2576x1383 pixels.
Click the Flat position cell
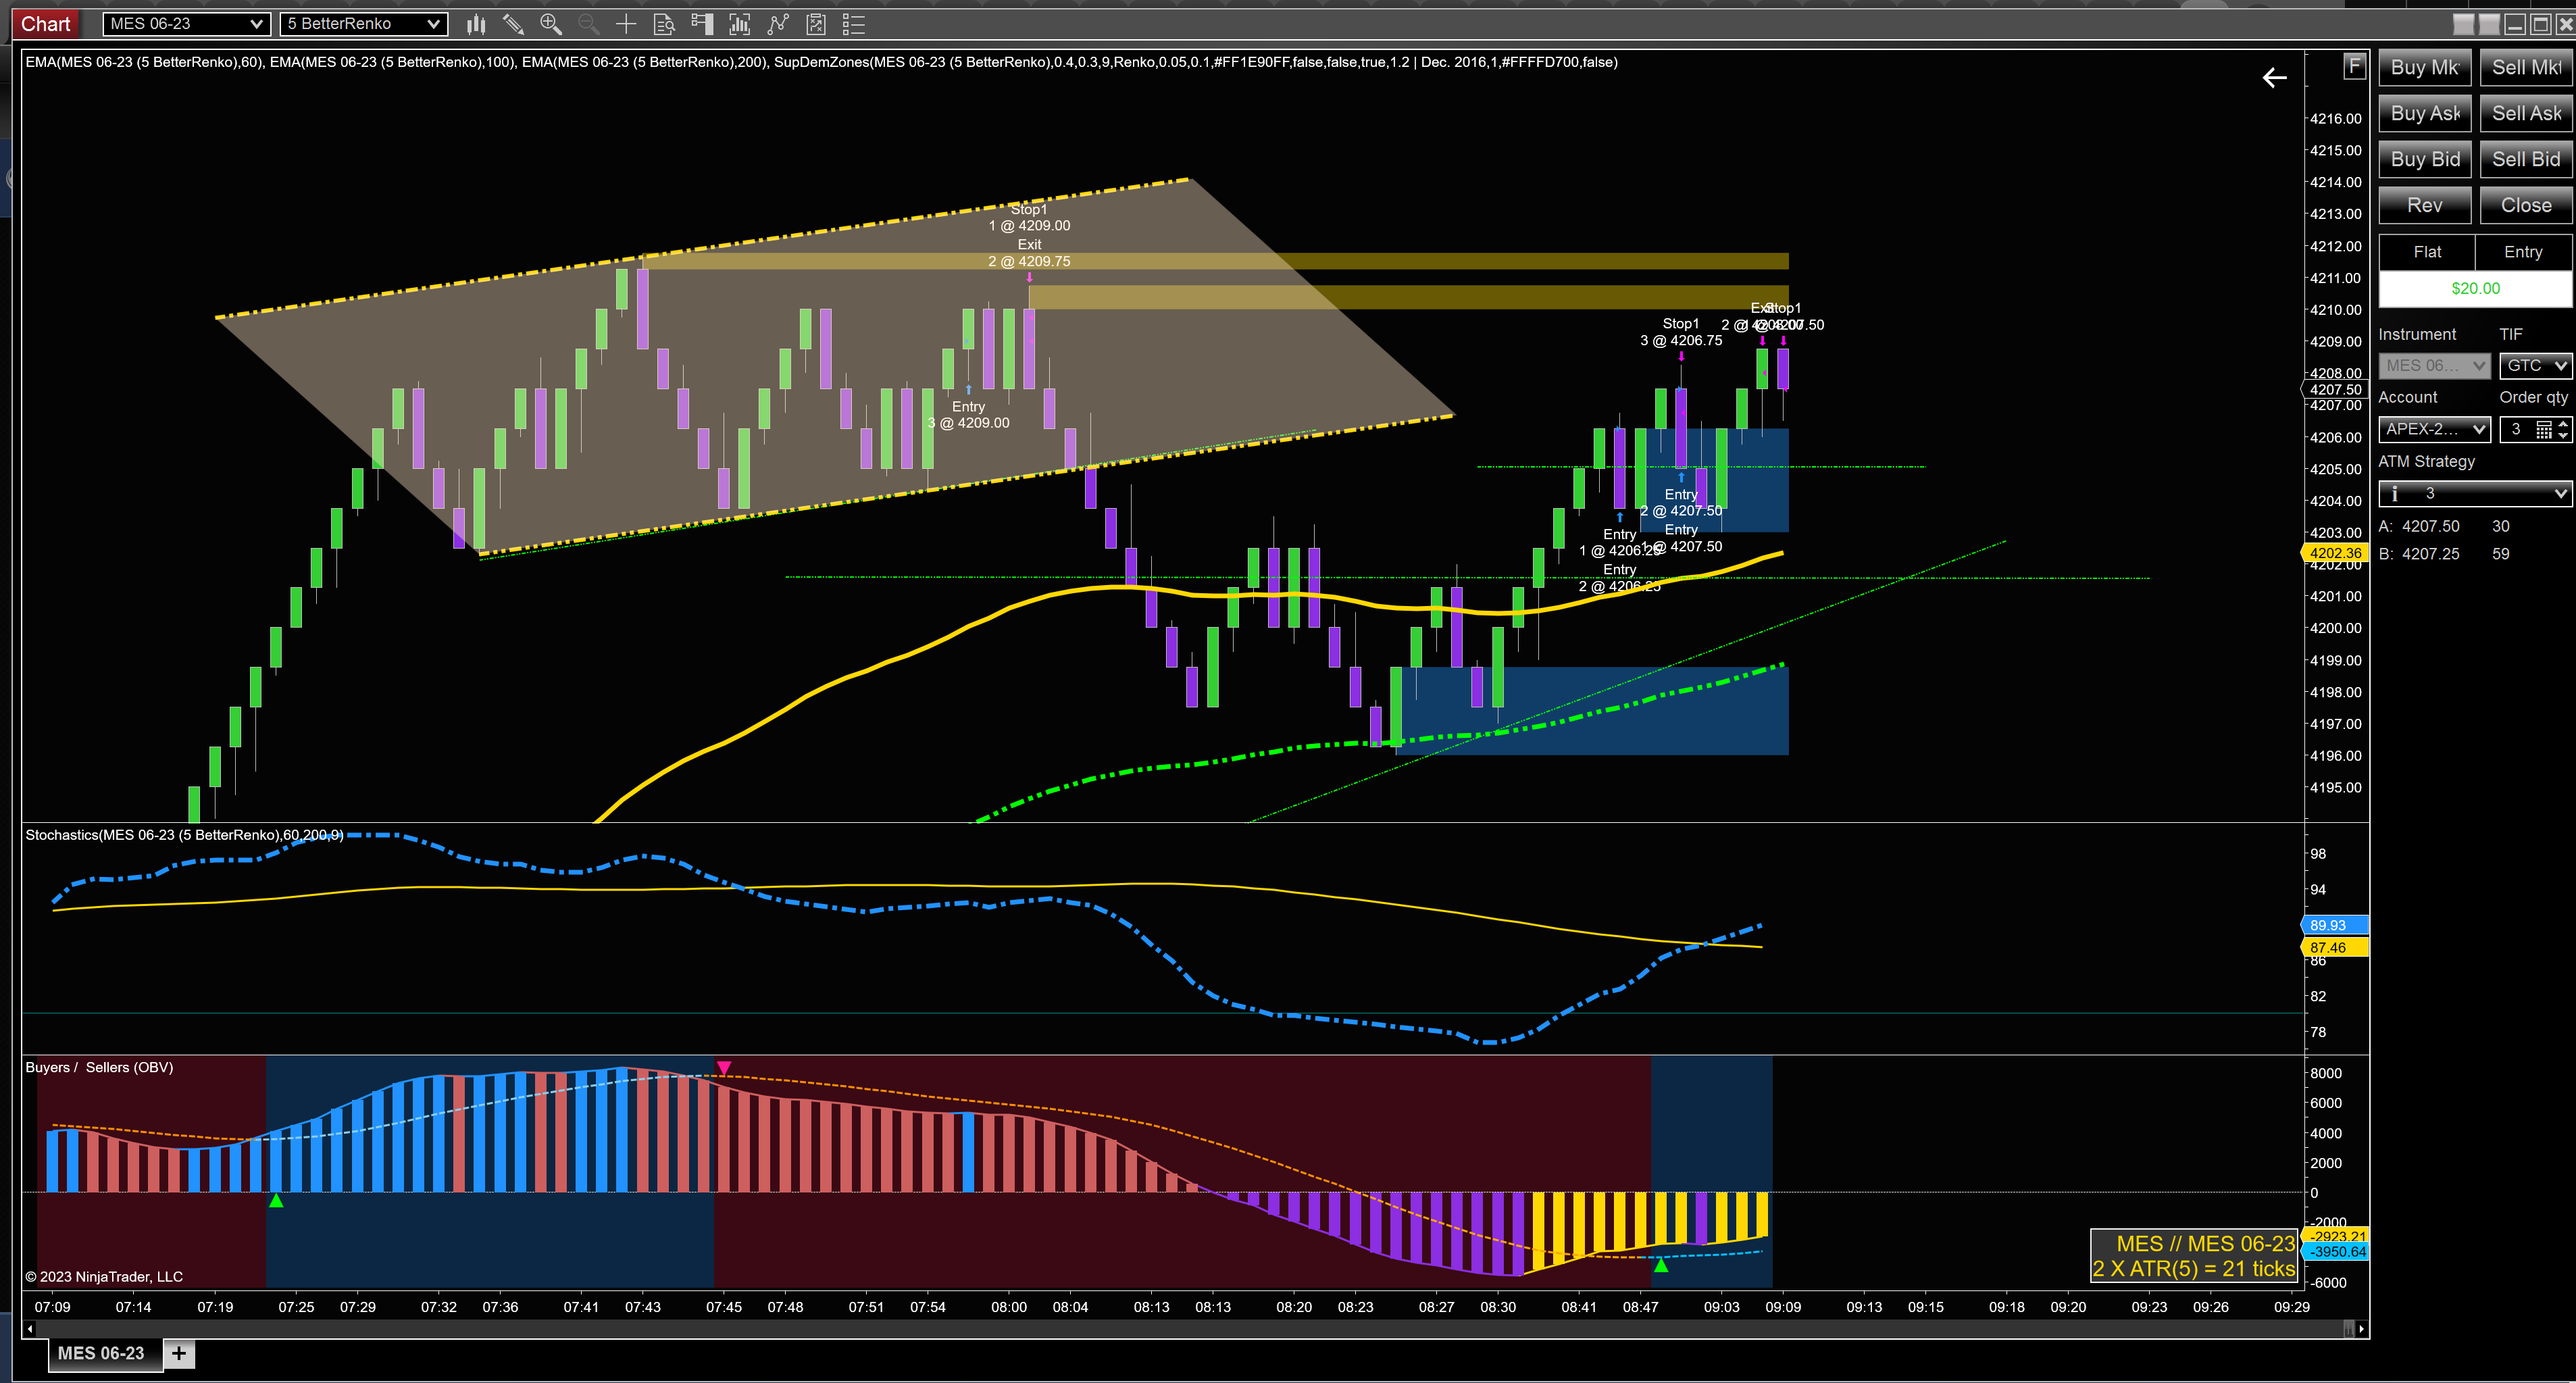pyautogui.click(x=2427, y=253)
